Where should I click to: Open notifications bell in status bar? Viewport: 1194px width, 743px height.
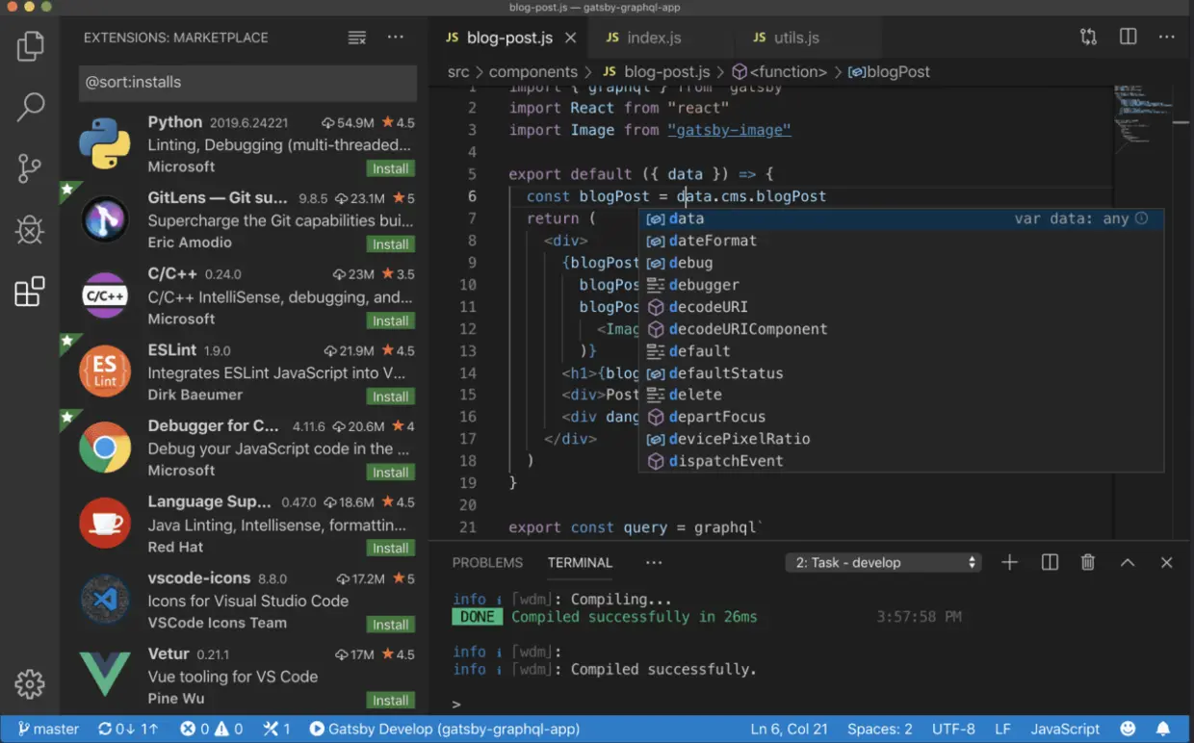[x=1163, y=729]
